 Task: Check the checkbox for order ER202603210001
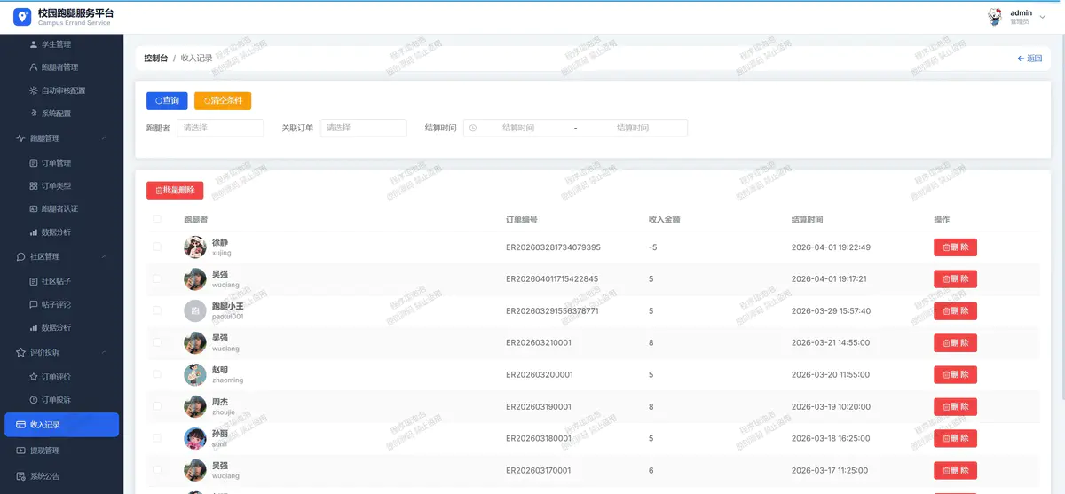point(157,342)
